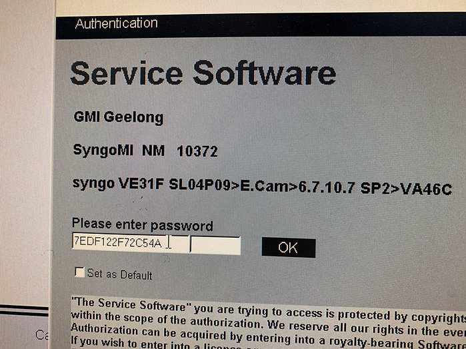Select the GMI Geelong site name
This screenshot has height=349, width=466.
(119, 117)
